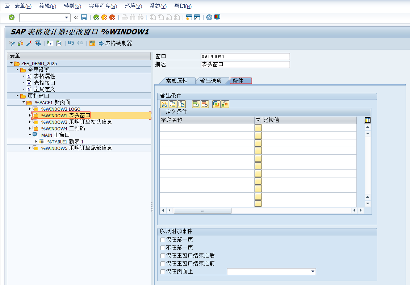The height and width of the screenshot is (285, 410).
Task: Click the Generate Shortcut window icon
Action: tap(197, 17)
